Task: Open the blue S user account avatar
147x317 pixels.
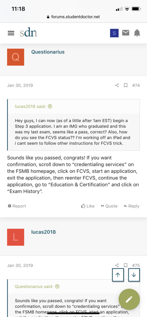Action: [x=114, y=33]
